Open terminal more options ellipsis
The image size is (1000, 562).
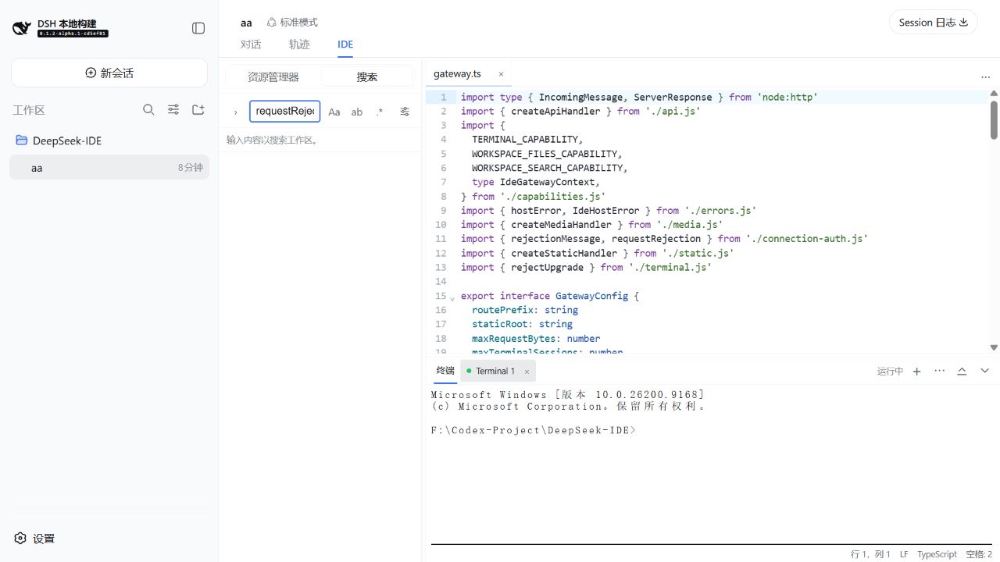[939, 371]
